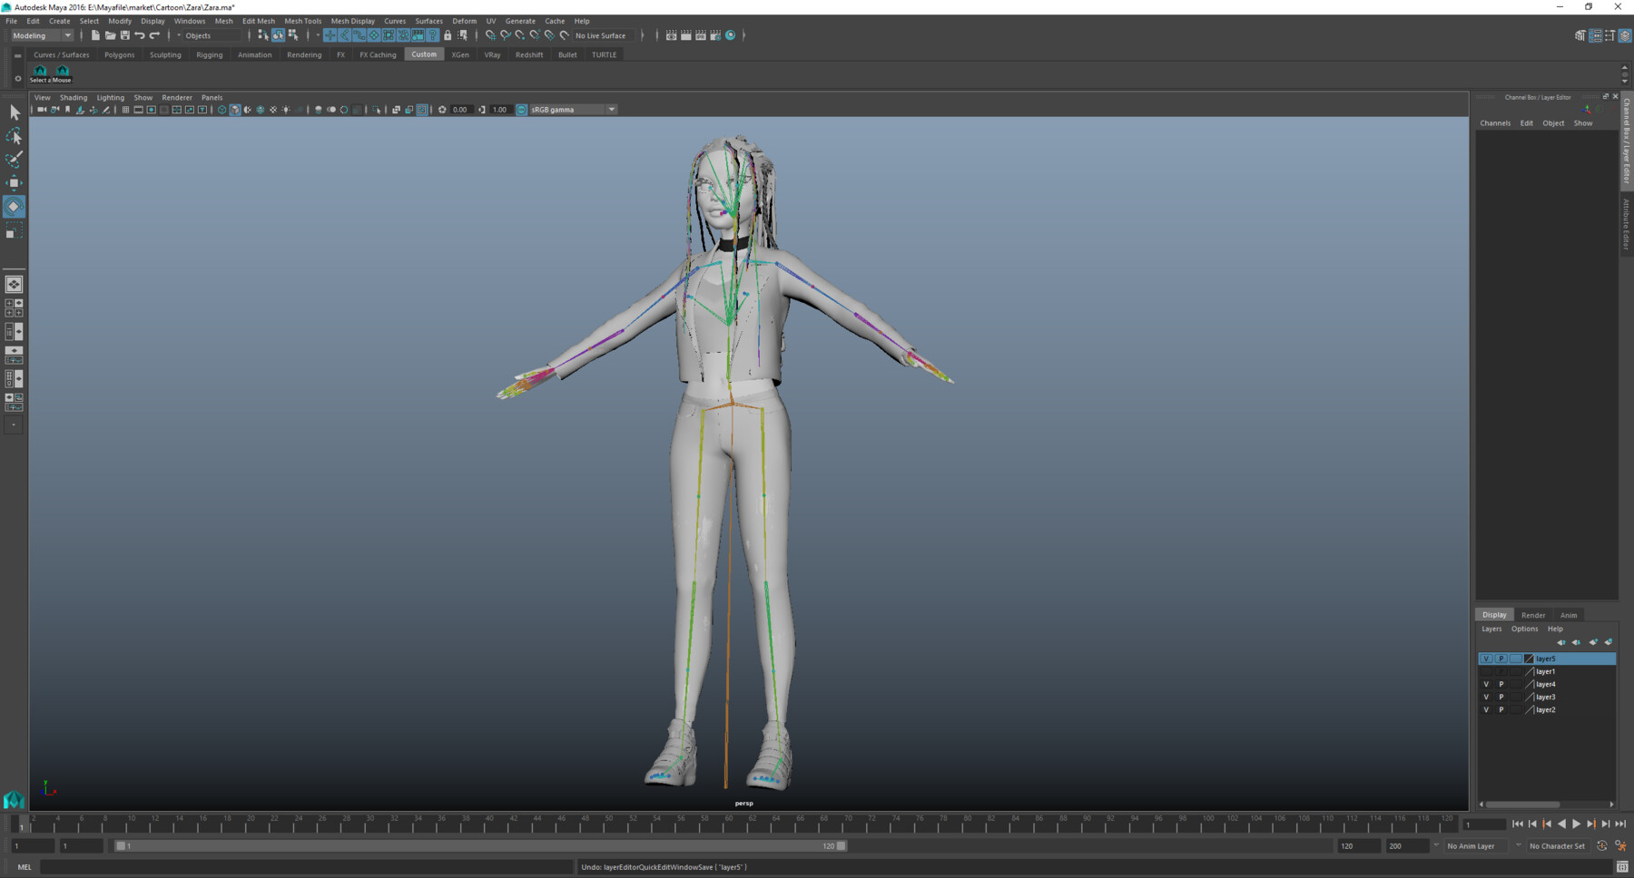Open render settings icon

[x=715, y=35]
